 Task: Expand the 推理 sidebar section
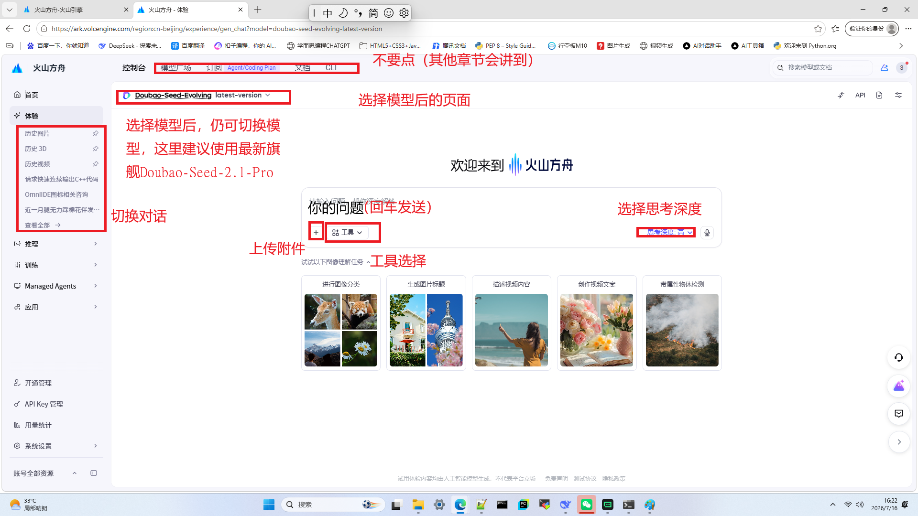[x=56, y=244]
